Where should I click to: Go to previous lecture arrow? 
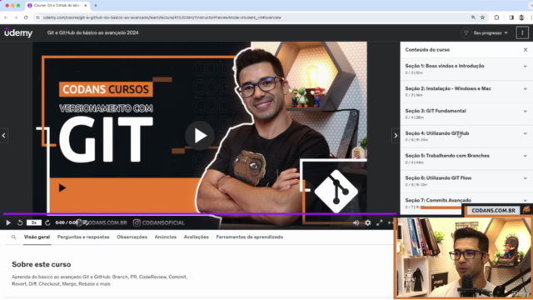(x=3, y=136)
